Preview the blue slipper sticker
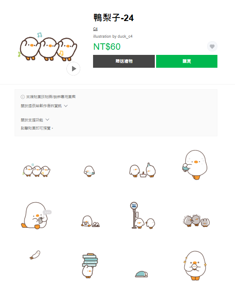This screenshot has height=292, width=235. pyautogui.click(x=142, y=274)
